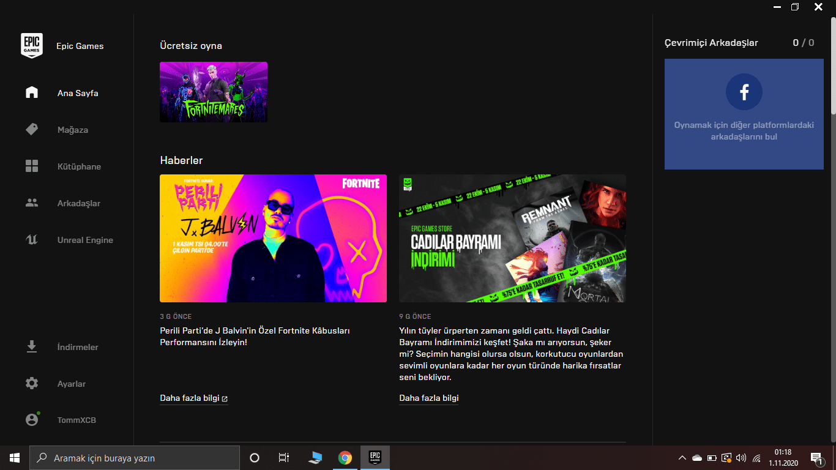Open the Windows notification center

tap(816, 458)
